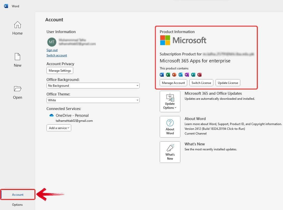This screenshot has width=283, height=210.
Task: Click the OneDrive - Personal service entry
Action: coord(72,116)
